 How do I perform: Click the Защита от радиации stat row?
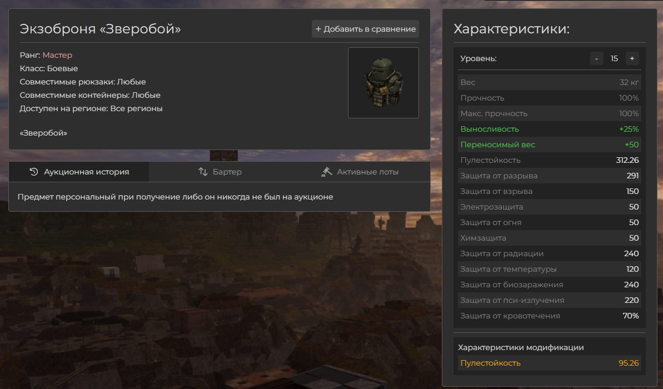tap(549, 253)
